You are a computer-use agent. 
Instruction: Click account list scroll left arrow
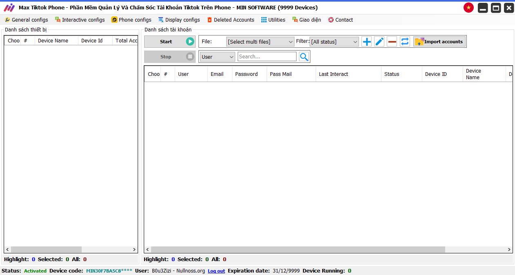pos(147,249)
